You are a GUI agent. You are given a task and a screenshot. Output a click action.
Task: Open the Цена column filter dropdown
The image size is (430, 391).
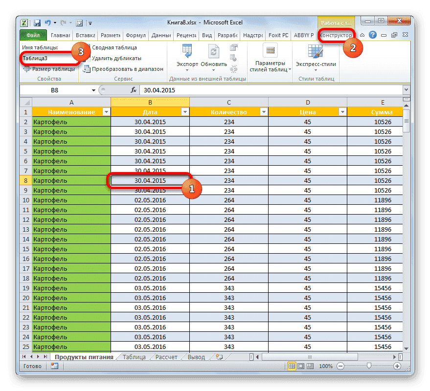pyautogui.click(x=342, y=112)
